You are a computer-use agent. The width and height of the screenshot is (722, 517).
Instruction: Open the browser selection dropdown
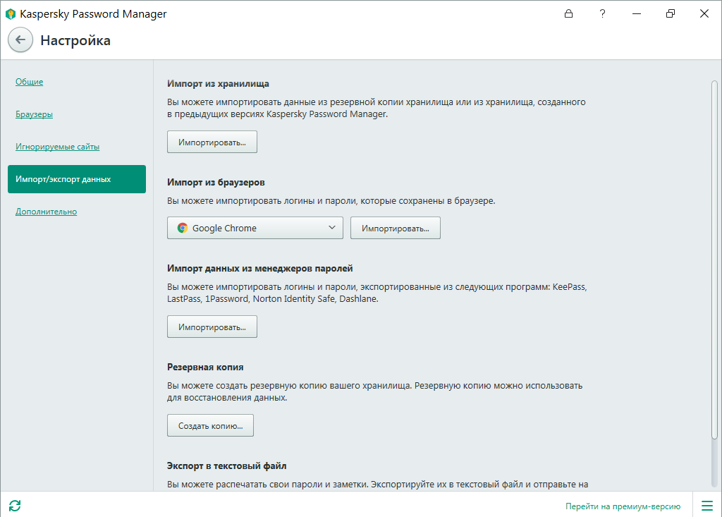pyautogui.click(x=255, y=227)
